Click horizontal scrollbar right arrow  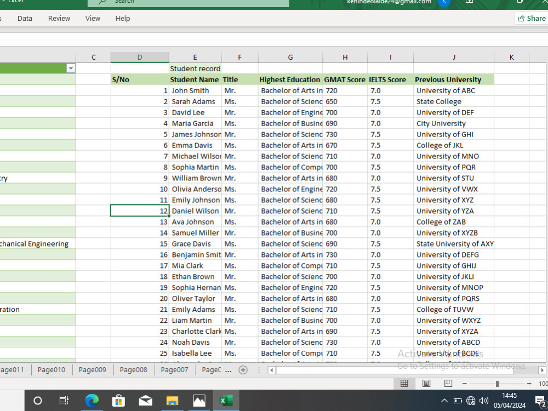(x=542, y=370)
